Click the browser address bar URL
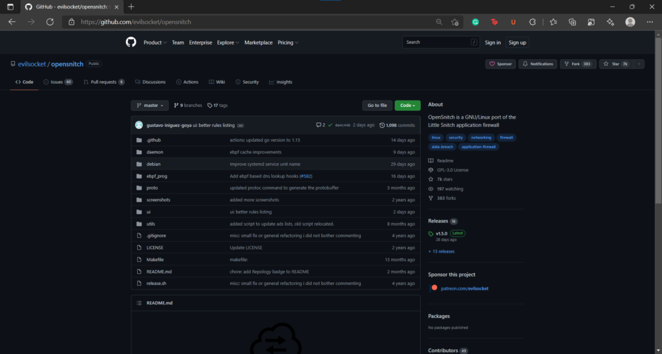 136,22
